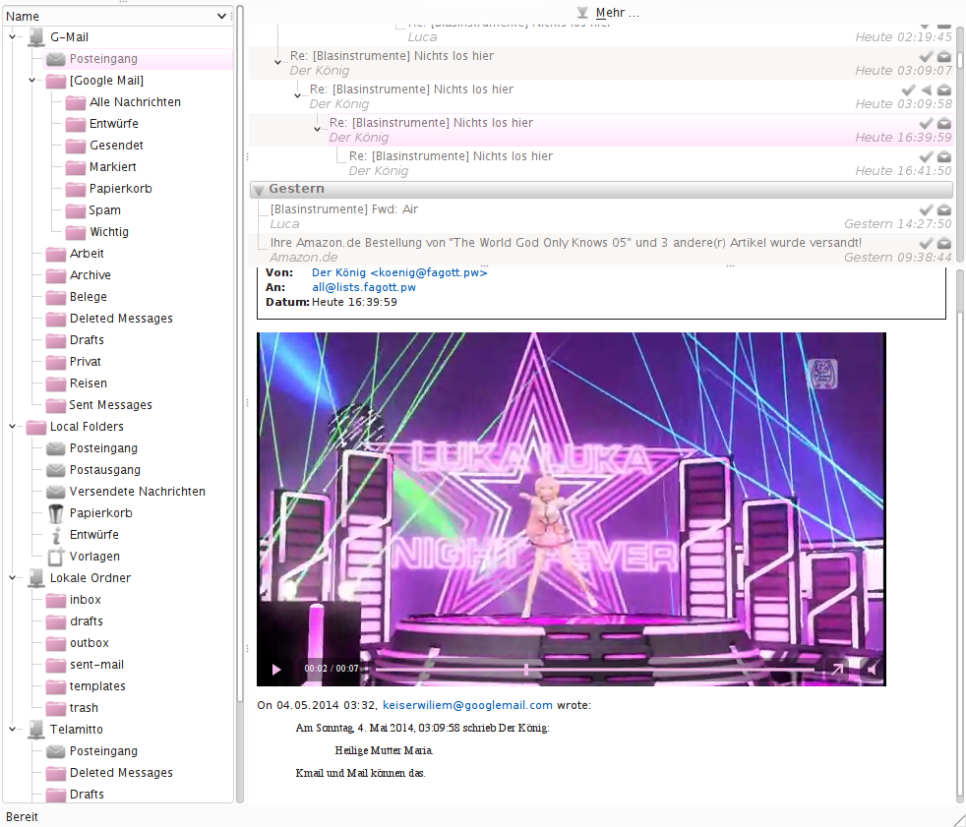The image size is (966, 827).
Task: Click the checkmark icon on the Amazon.de message
Action: (x=926, y=243)
